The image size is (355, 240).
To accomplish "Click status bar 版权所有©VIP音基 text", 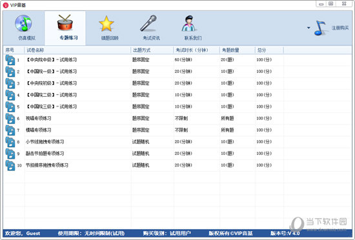I will (x=230, y=233).
